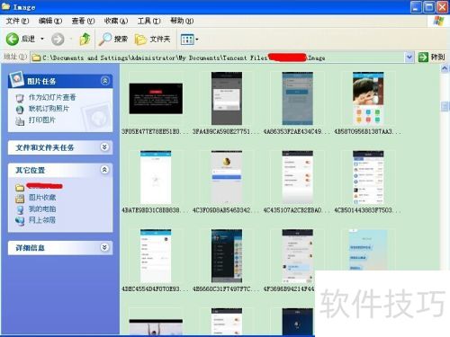Select thumbnail 4C3F09D8AB546I342
Screen dimensions: 450x337
click(227, 177)
